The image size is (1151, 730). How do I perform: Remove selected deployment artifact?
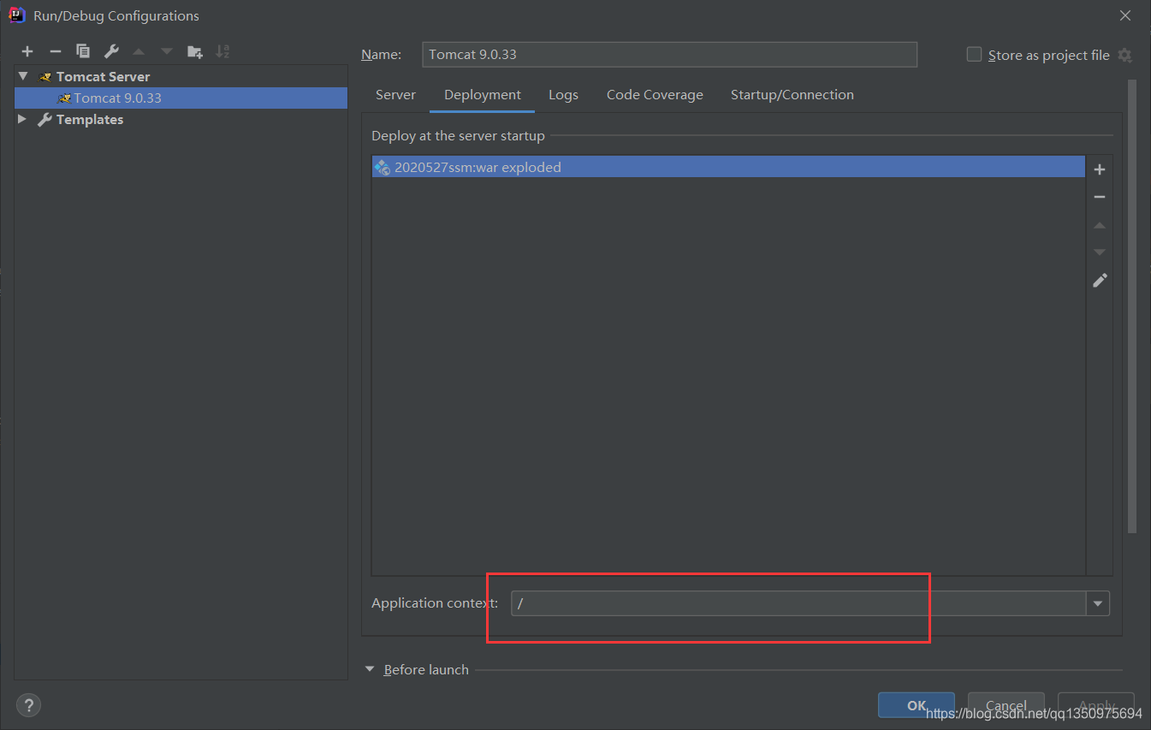pos(1100,197)
